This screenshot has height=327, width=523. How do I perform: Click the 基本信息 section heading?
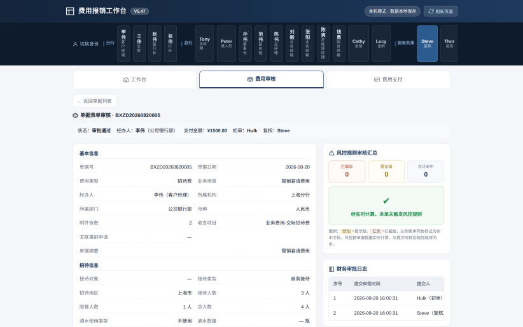[x=88, y=153]
